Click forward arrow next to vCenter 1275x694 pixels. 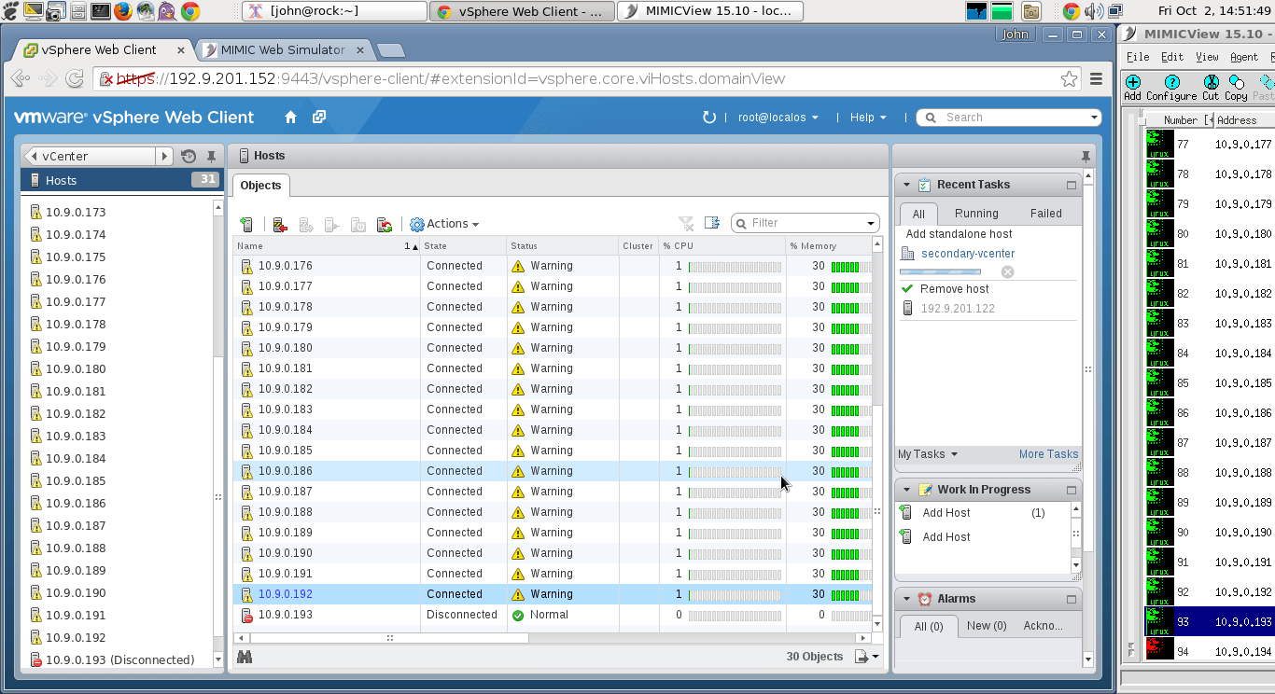[164, 157]
